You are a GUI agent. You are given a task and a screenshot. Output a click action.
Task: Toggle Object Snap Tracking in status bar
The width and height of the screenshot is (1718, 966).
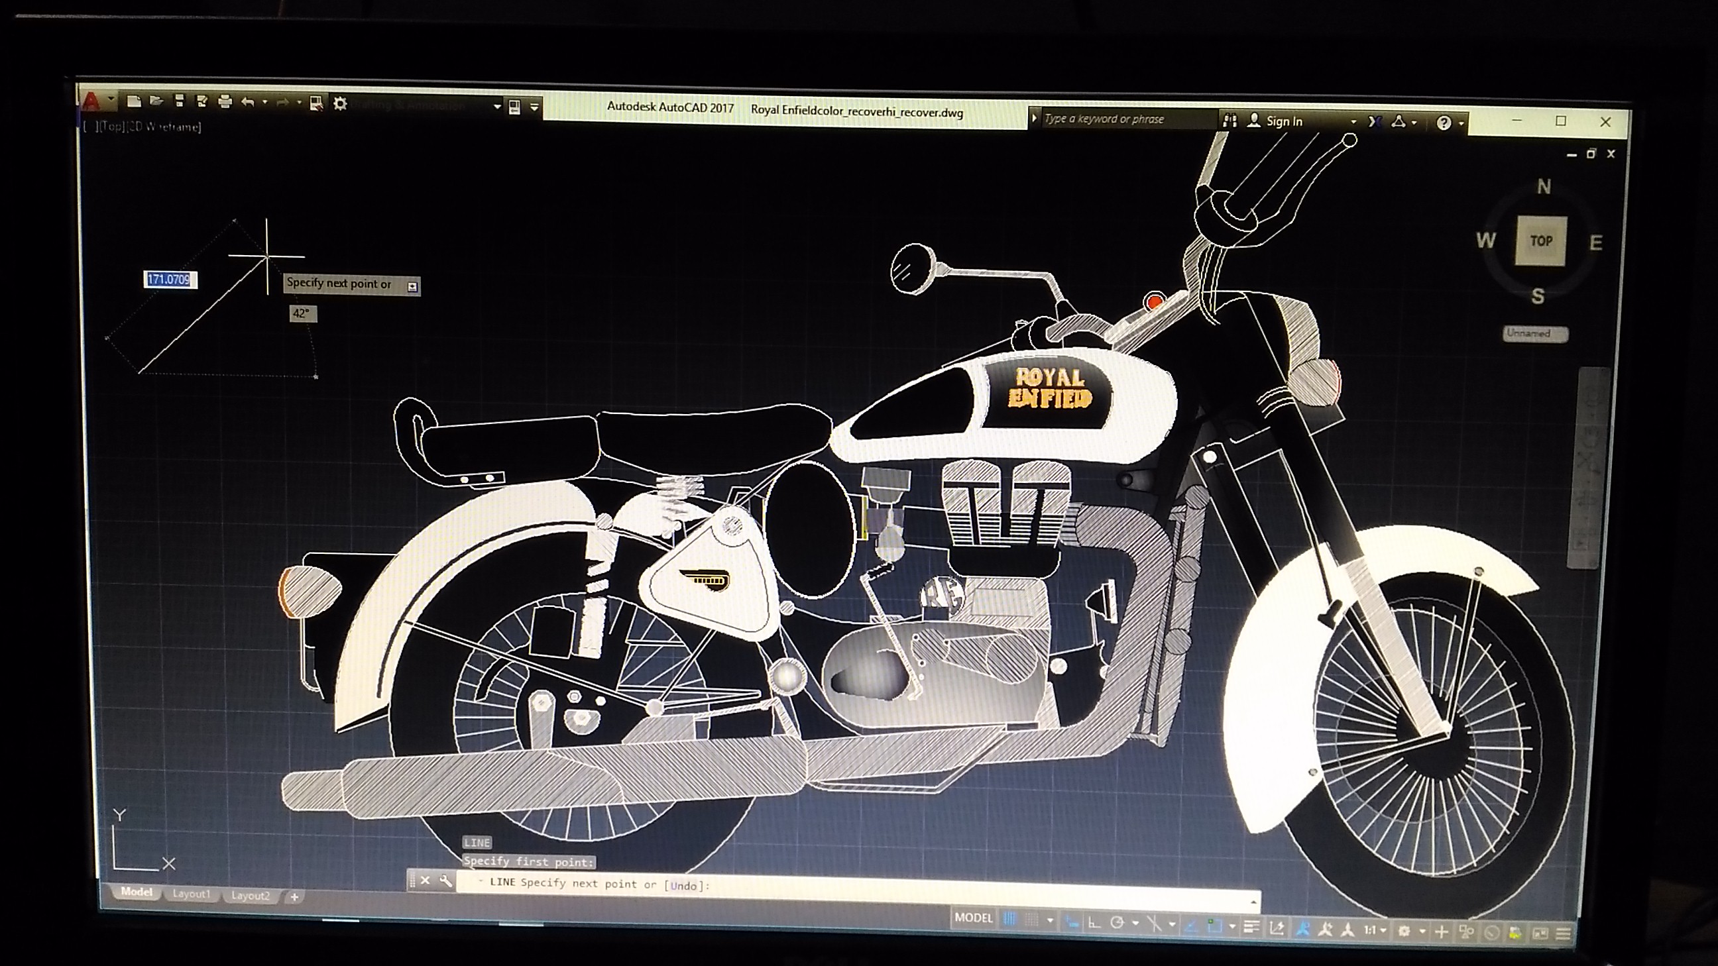(1192, 926)
